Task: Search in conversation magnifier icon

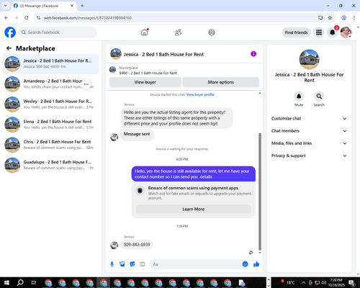Action: pyautogui.click(x=319, y=96)
